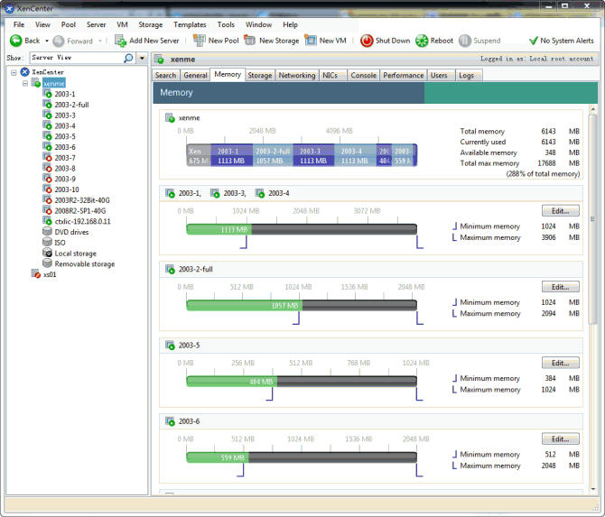Click the New Storage icon

pos(250,40)
